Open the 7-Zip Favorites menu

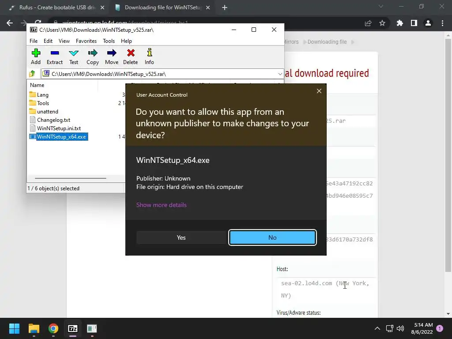point(86,41)
